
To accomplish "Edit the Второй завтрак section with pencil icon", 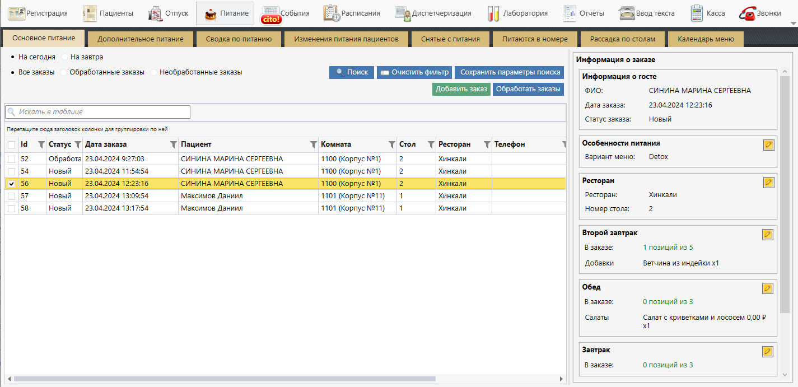I will click(768, 235).
